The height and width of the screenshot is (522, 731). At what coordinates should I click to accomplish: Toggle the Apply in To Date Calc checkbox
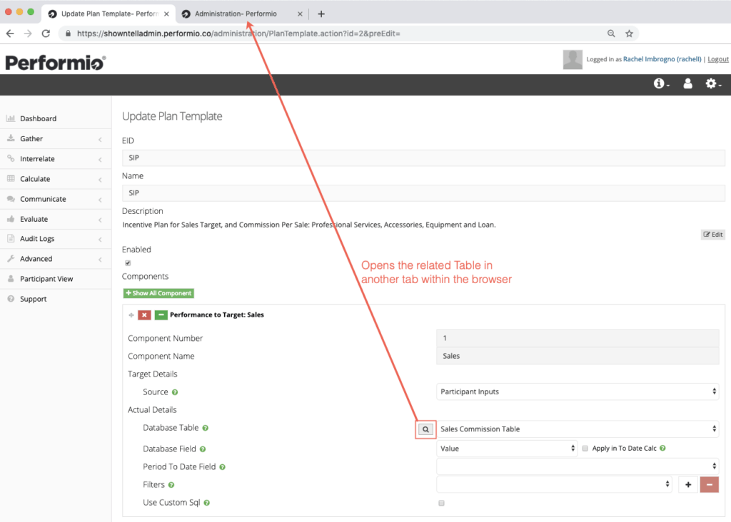coord(585,449)
